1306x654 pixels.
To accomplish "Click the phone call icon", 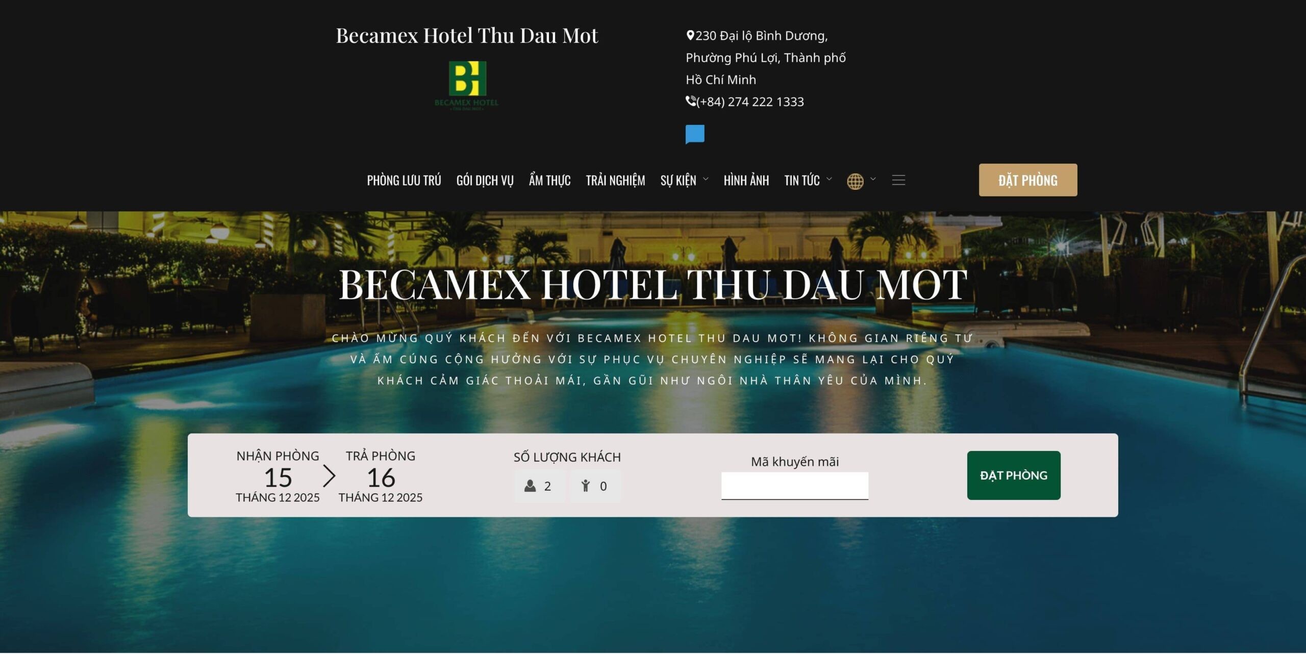I will click(691, 101).
